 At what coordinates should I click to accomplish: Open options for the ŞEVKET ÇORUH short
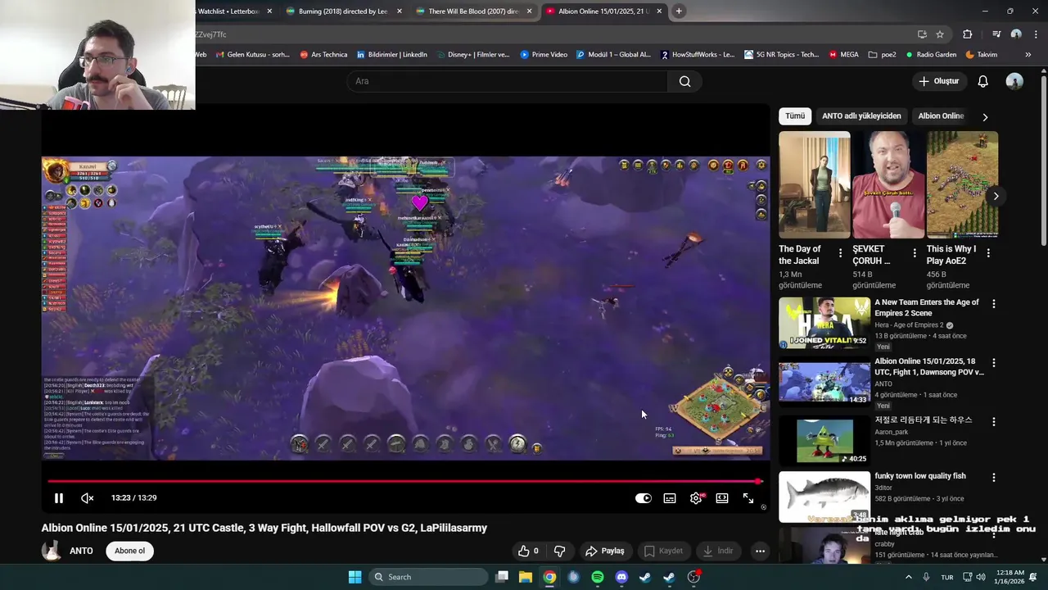915,253
